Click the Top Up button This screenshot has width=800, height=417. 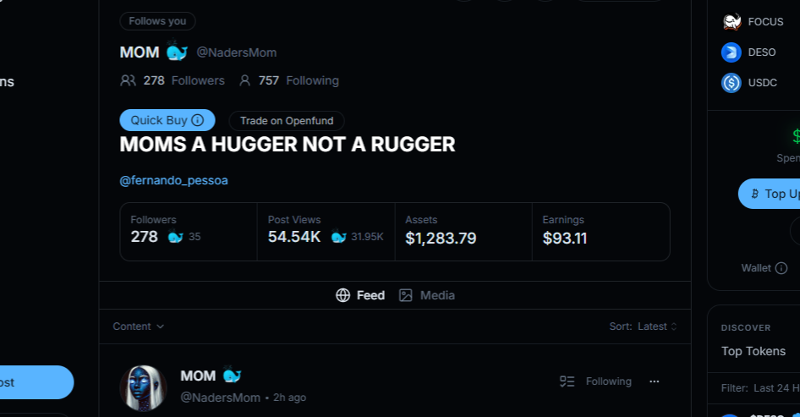771,194
